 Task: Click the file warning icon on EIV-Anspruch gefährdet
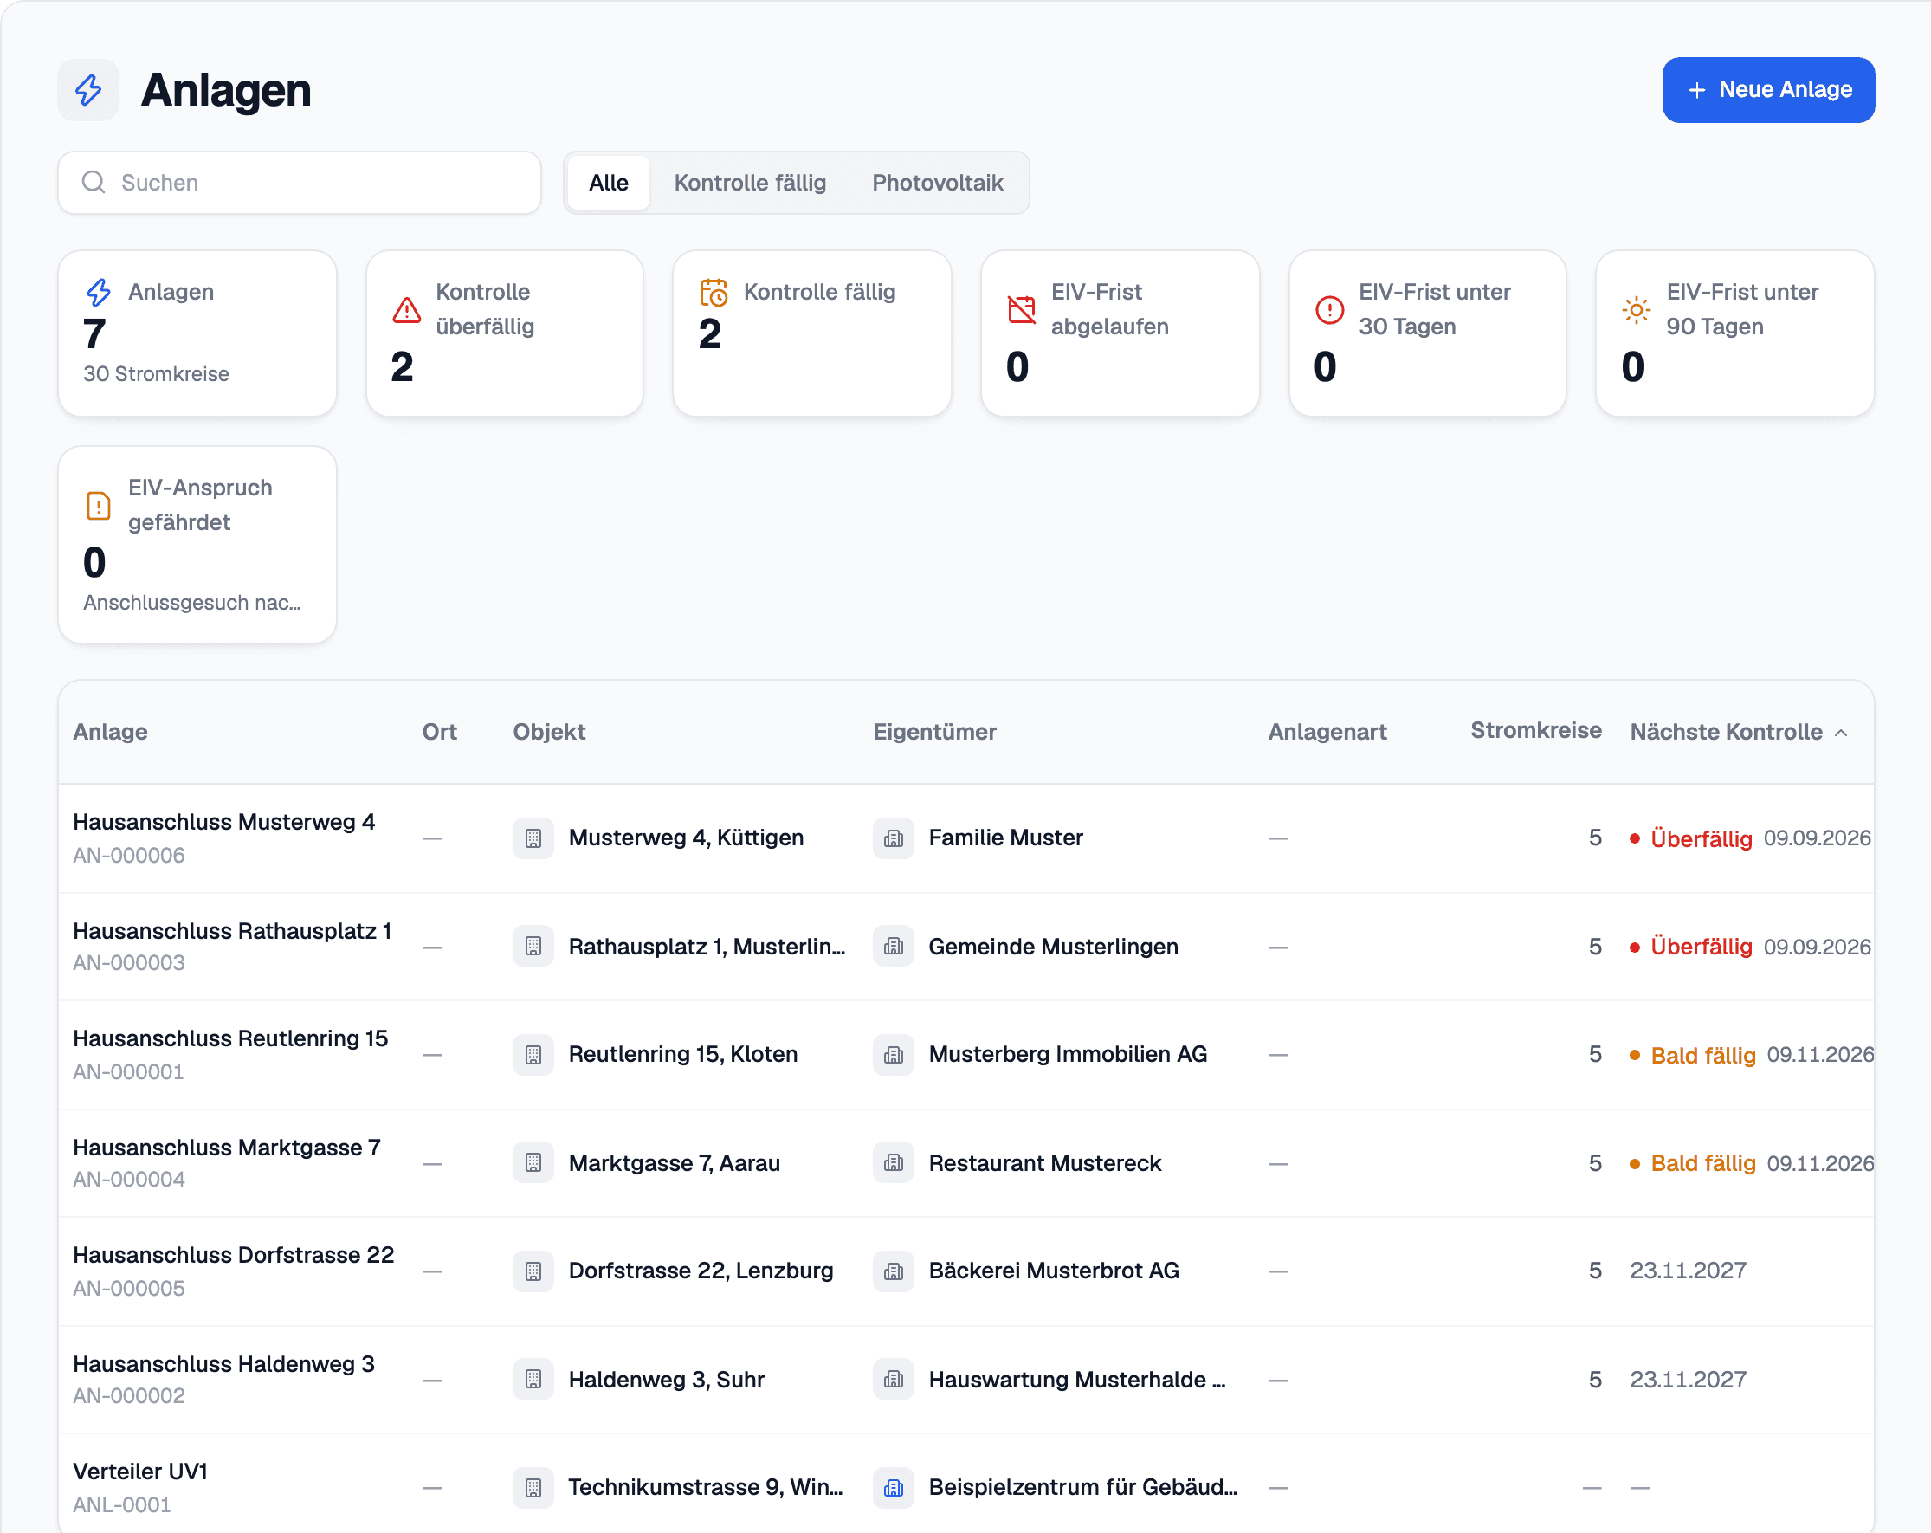[99, 505]
